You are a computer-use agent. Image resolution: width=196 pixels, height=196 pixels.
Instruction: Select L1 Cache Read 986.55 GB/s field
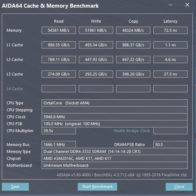pyautogui.click(x=59, y=45)
